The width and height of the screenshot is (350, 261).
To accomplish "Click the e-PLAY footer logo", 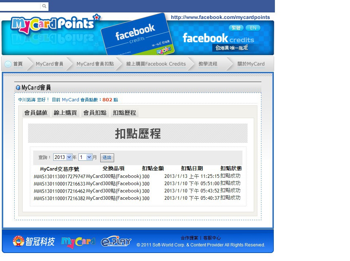I will (x=116, y=242).
